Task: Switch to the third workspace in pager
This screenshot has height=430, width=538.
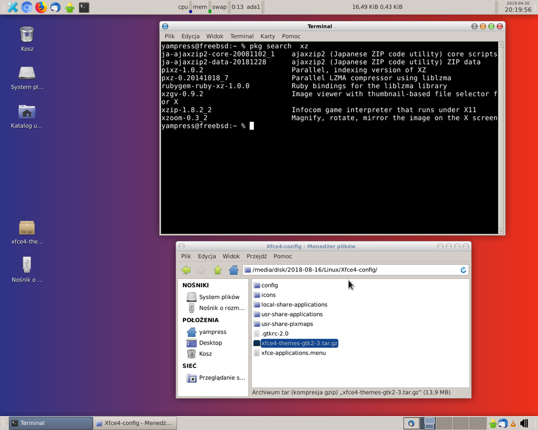Action: click(x=462, y=423)
